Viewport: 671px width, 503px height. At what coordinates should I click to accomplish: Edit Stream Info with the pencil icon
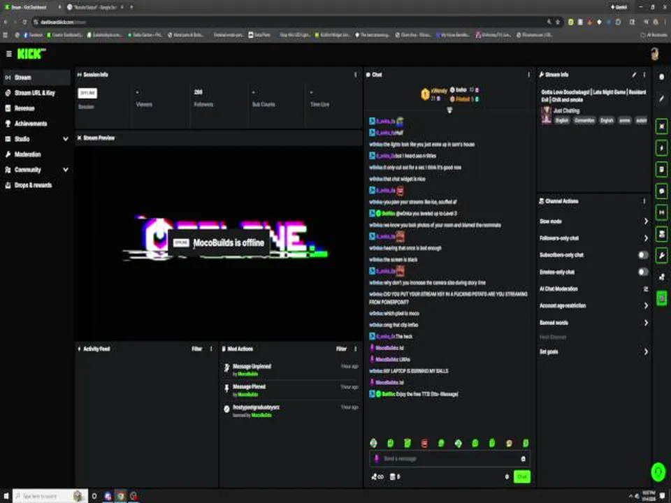[634, 75]
